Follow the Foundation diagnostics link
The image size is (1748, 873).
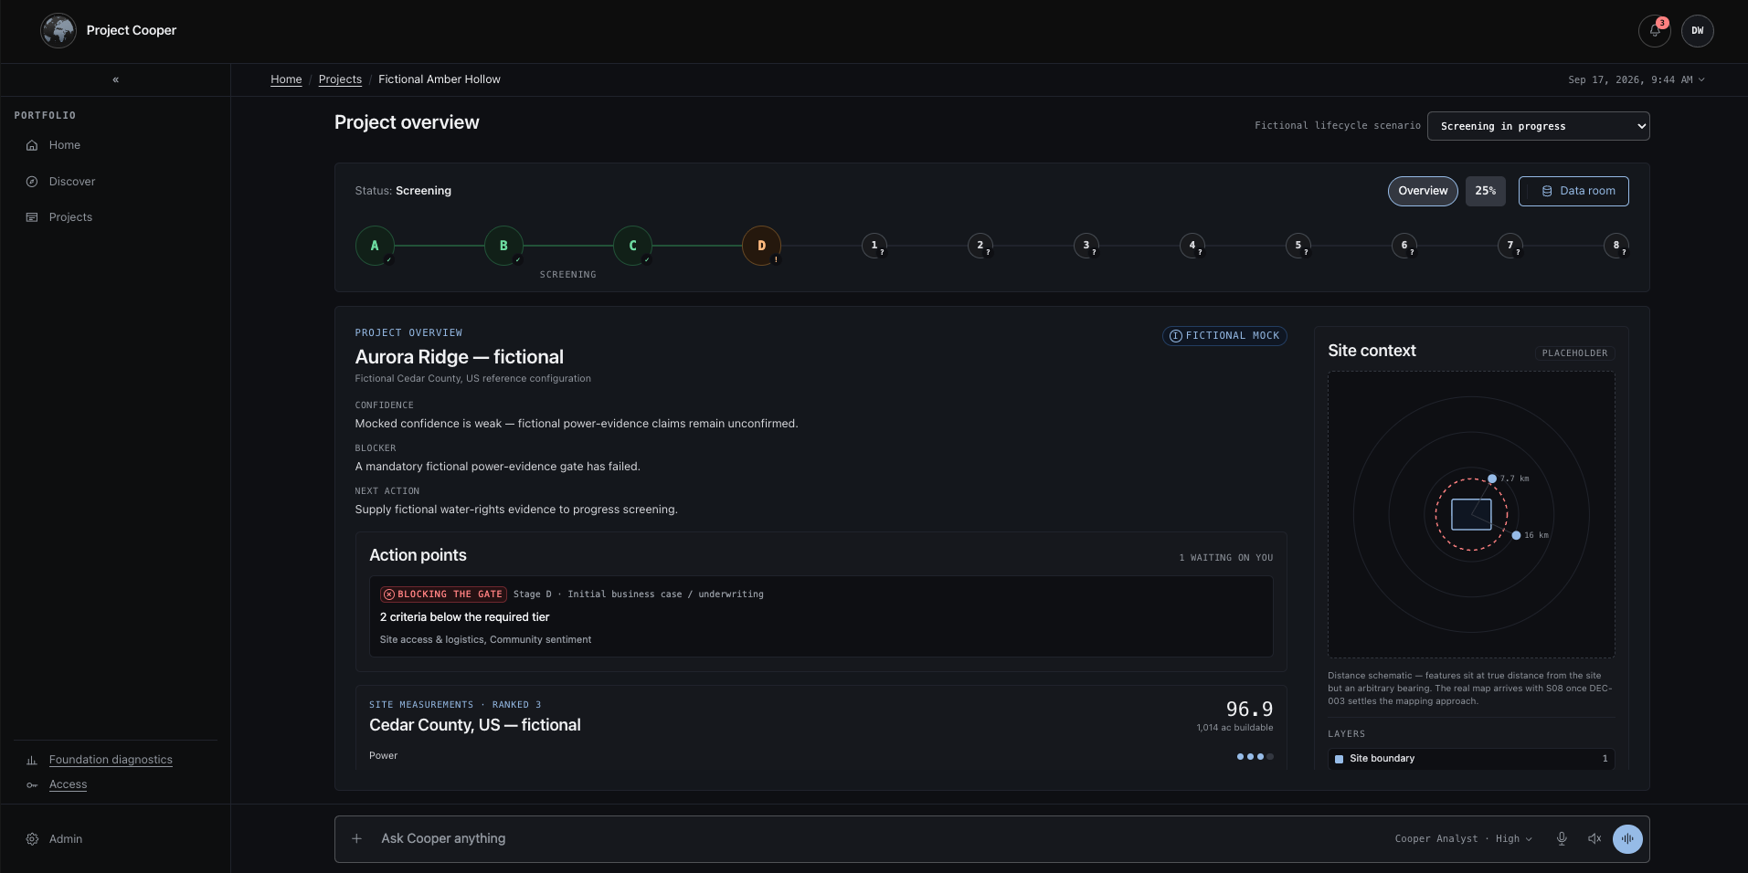tap(111, 759)
